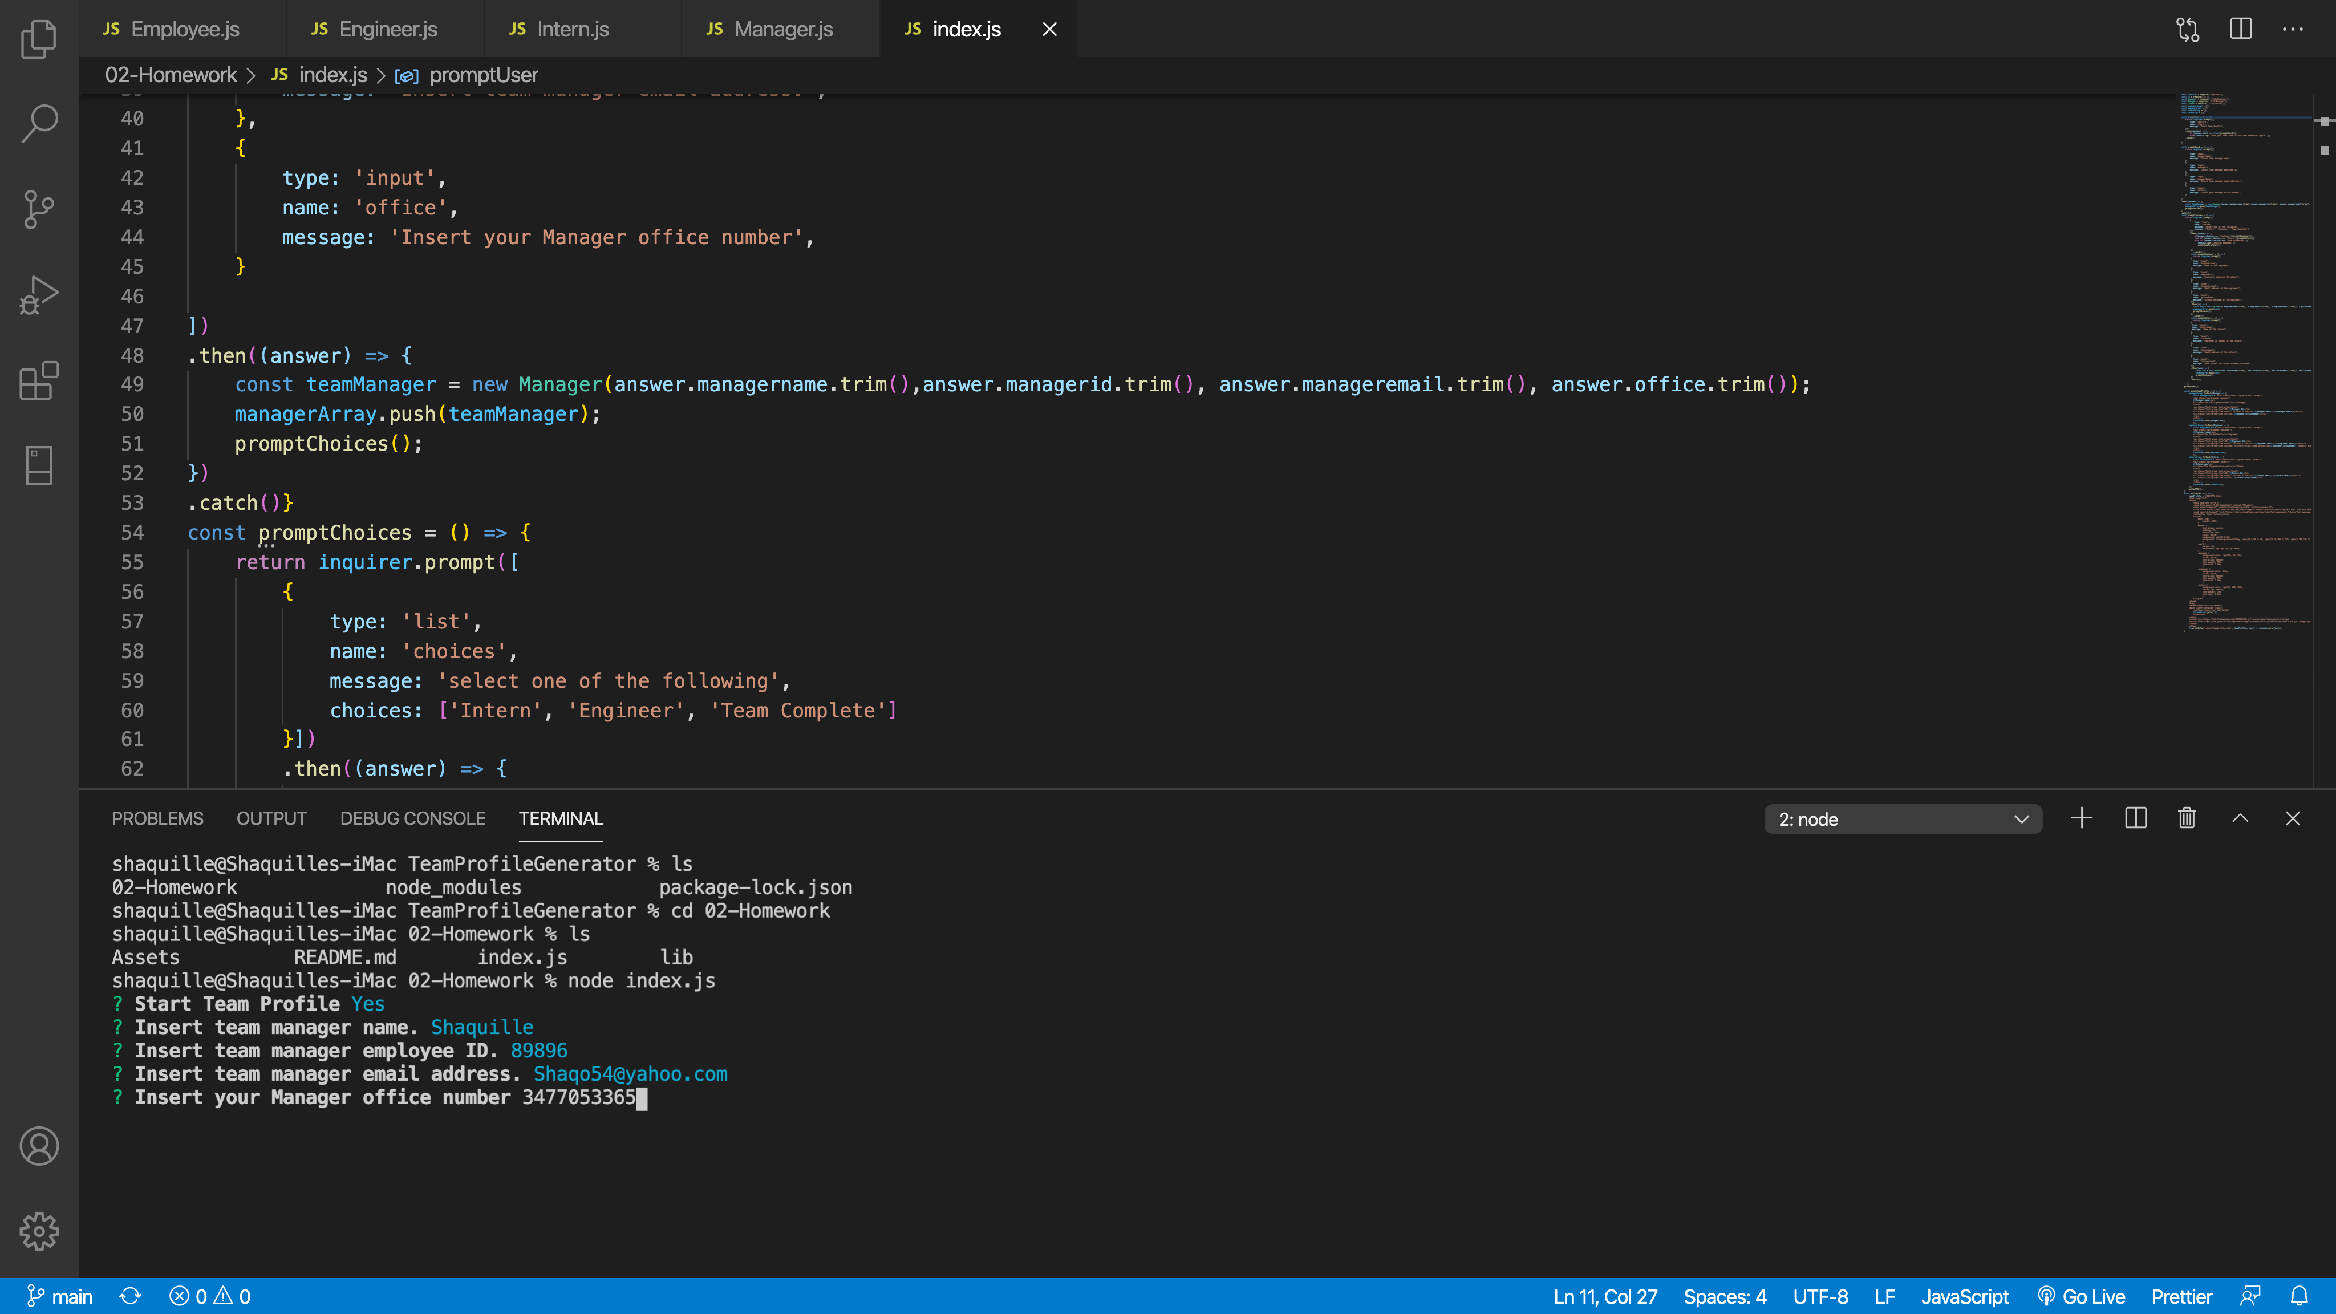This screenshot has height=1314, width=2336.
Task: Select the index.js editor tab
Action: coord(966,29)
